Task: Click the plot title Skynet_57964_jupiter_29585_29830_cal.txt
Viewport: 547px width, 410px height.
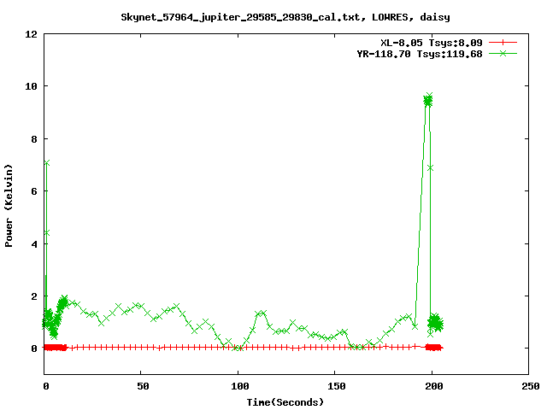Action: (285, 17)
